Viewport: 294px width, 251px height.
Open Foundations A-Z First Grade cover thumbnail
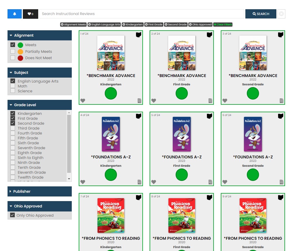tap(182, 134)
